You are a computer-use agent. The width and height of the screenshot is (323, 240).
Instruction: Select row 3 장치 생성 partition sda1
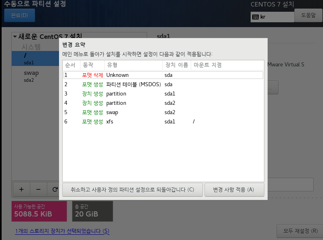163,93
